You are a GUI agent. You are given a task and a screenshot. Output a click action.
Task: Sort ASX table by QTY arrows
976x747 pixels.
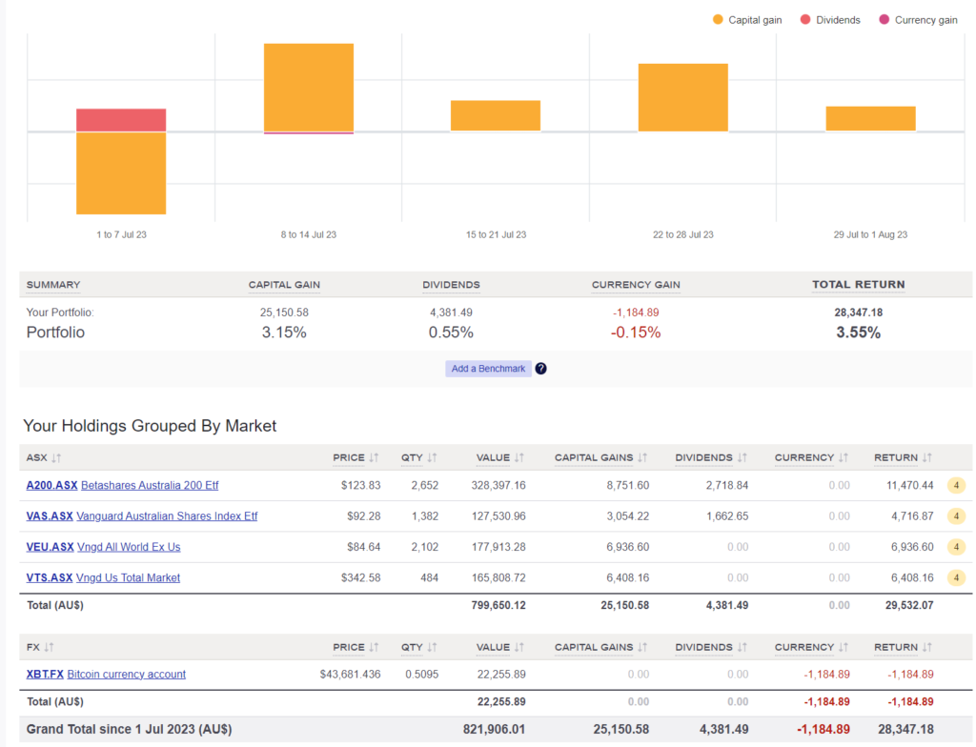(433, 458)
